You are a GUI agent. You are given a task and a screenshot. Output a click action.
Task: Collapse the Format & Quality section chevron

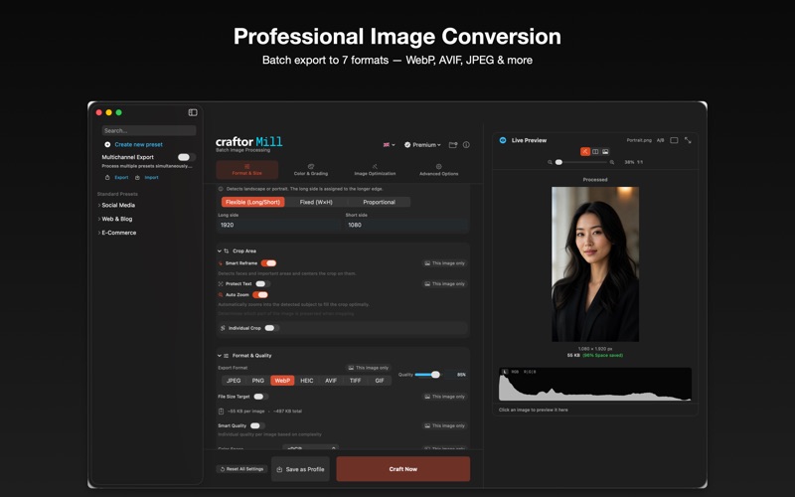coord(220,356)
